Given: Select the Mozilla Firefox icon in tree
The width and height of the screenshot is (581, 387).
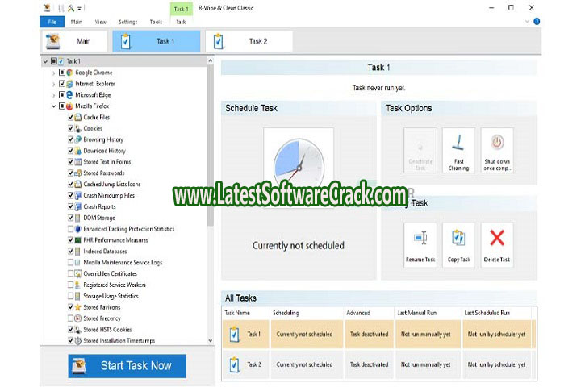Looking at the screenshot, I should tap(69, 106).
